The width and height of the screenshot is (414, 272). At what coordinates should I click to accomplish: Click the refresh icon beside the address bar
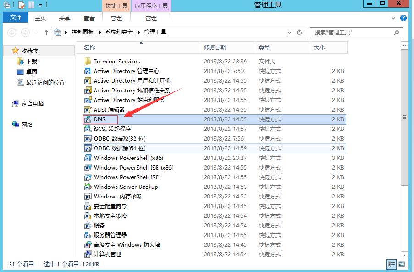pyautogui.click(x=299, y=33)
